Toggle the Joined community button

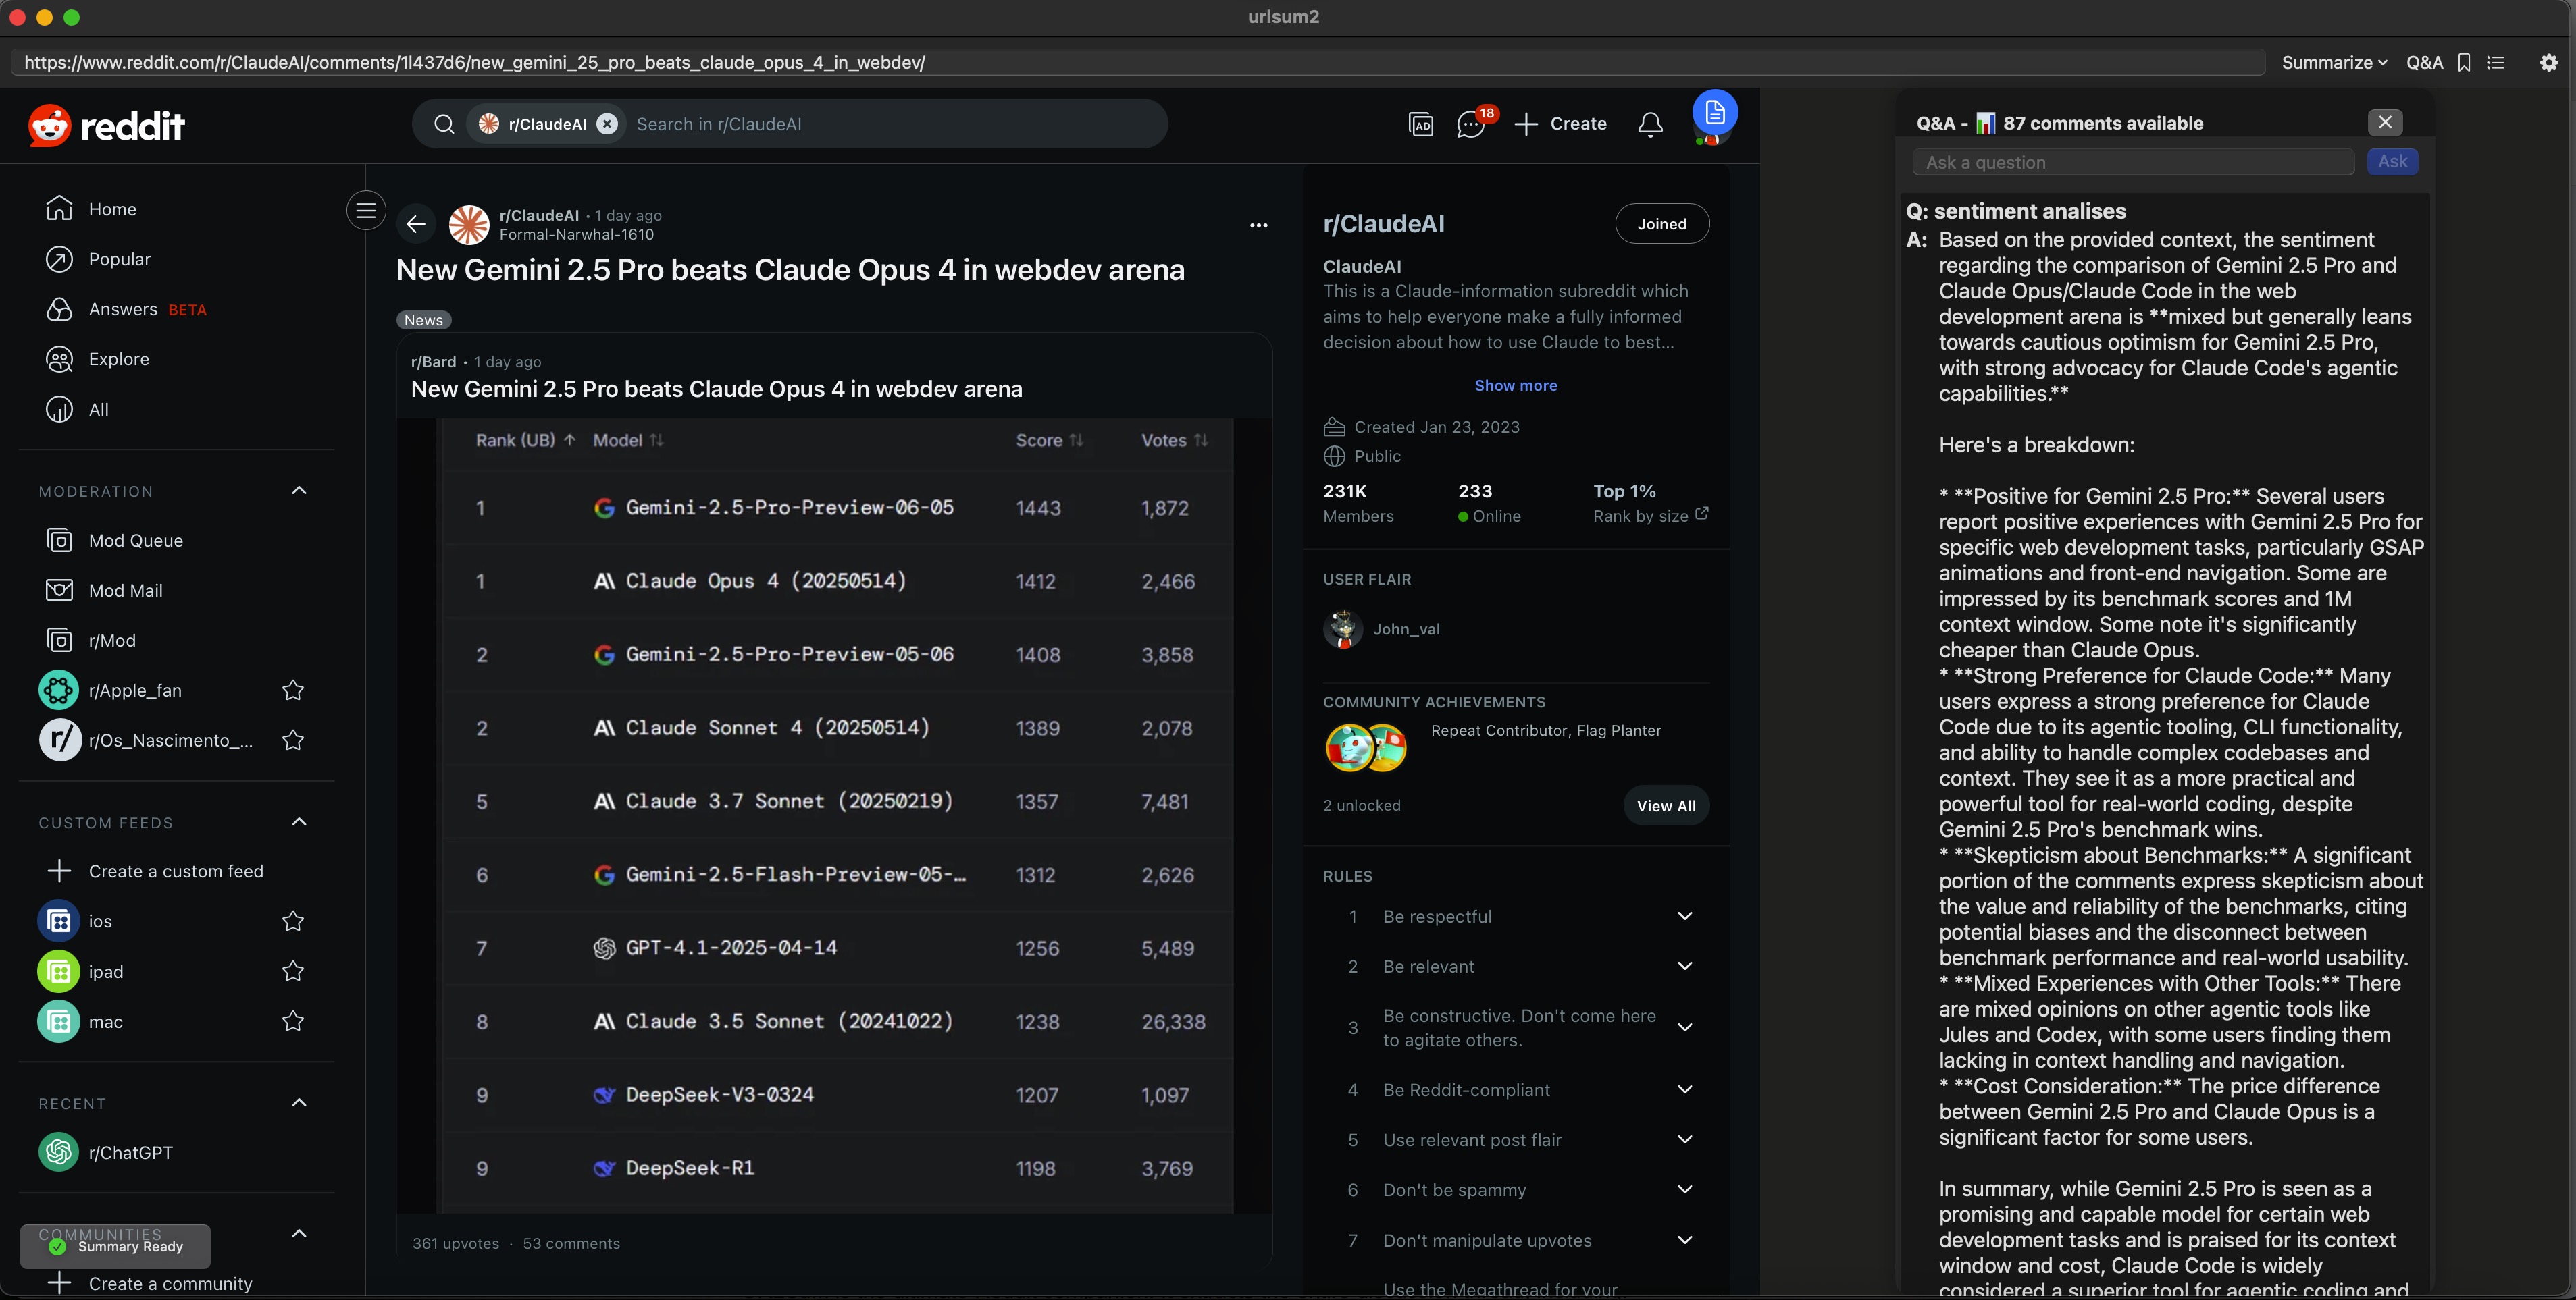(1661, 224)
